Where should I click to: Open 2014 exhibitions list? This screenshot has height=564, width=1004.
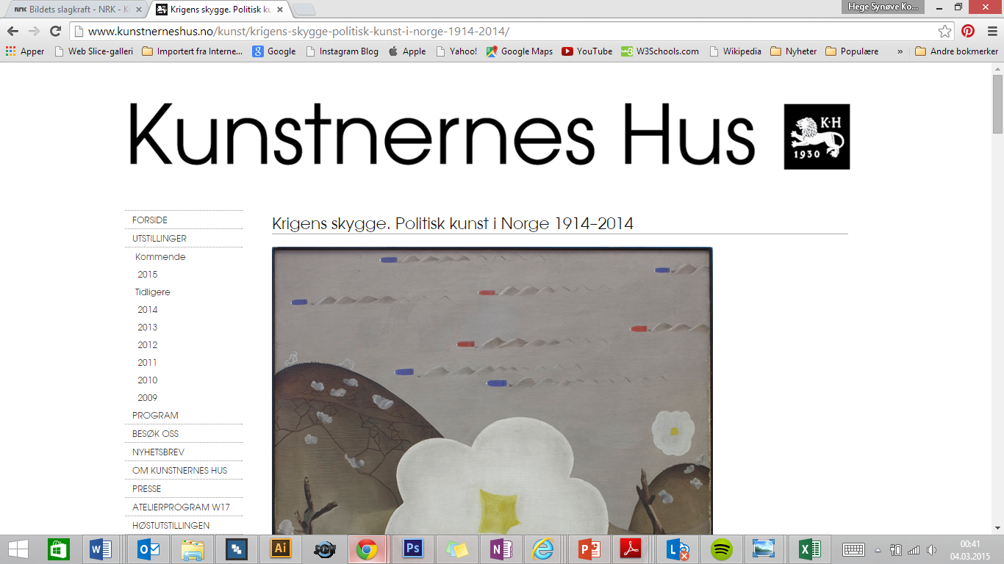tap(148, 310)
